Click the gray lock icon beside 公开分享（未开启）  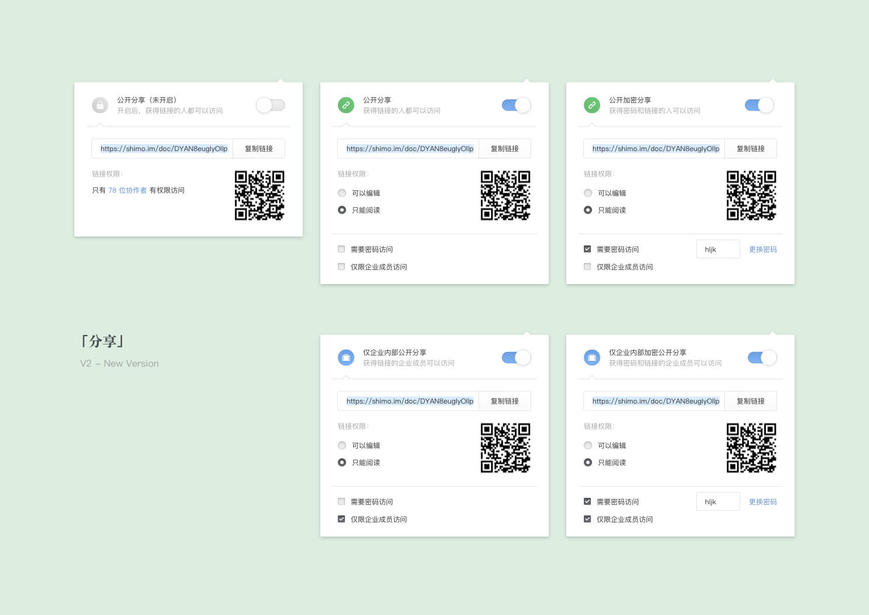coord(100,105)
